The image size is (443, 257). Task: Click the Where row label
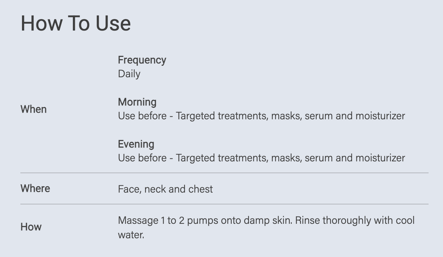(35, 189)
